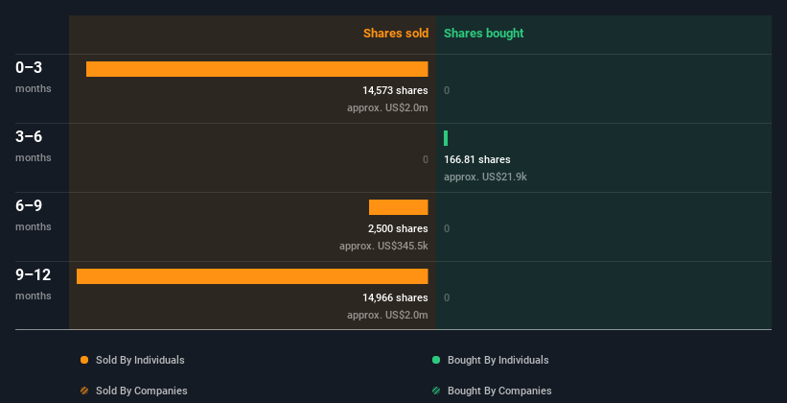The width and height of the screenshot is (787, 403).
Task: Click the striped Sold By Companies legend marker
Action: point(84,391)
